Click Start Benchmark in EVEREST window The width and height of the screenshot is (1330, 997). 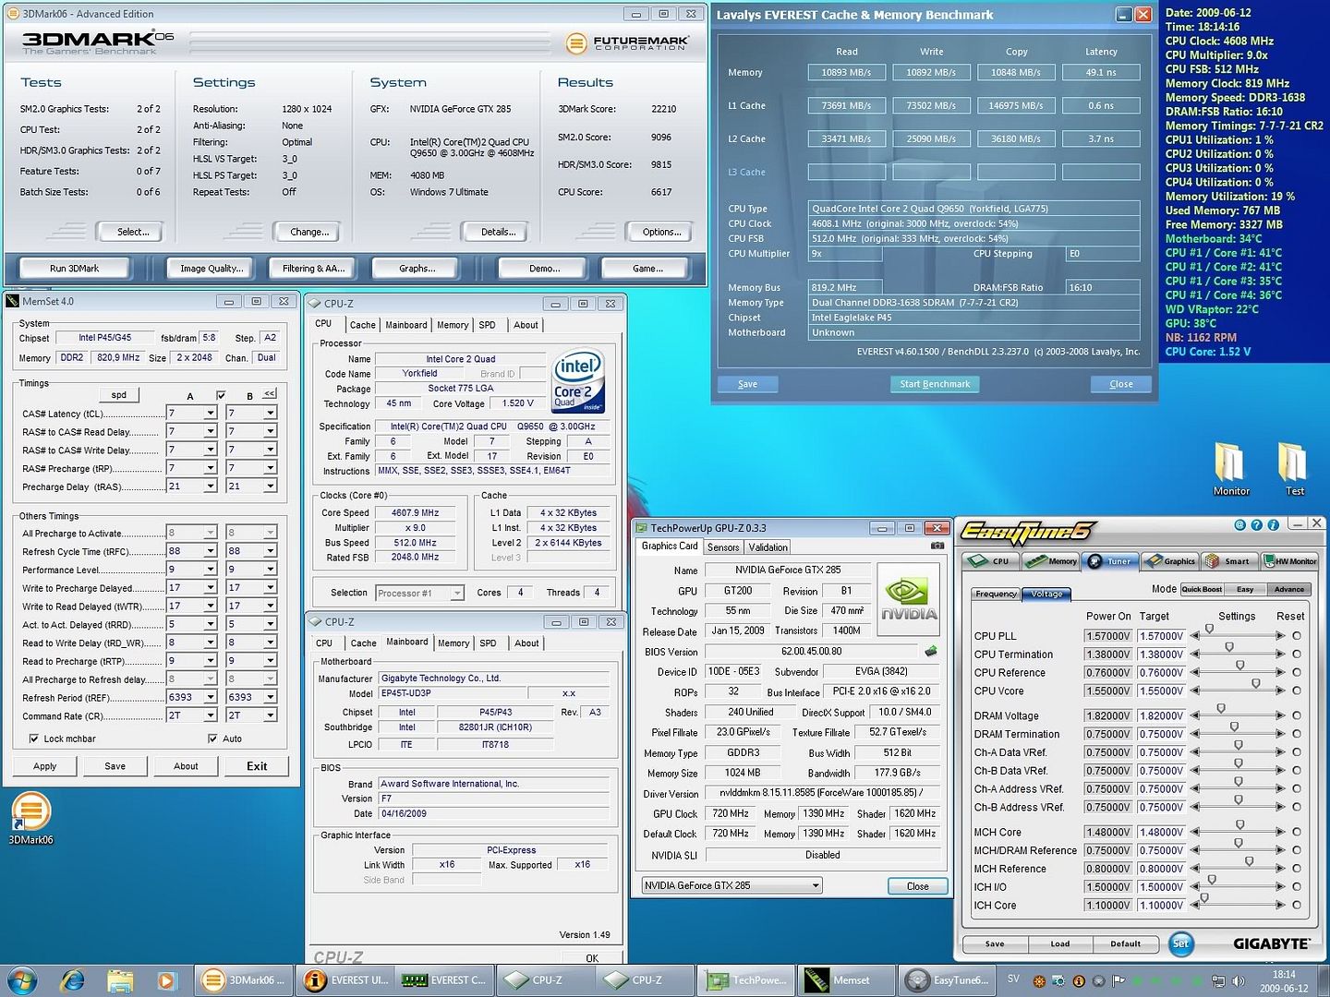935,384
